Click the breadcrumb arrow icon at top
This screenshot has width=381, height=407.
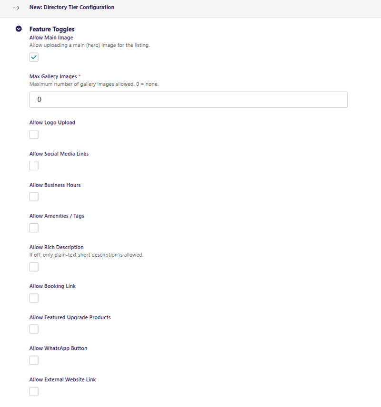[16, 8]
